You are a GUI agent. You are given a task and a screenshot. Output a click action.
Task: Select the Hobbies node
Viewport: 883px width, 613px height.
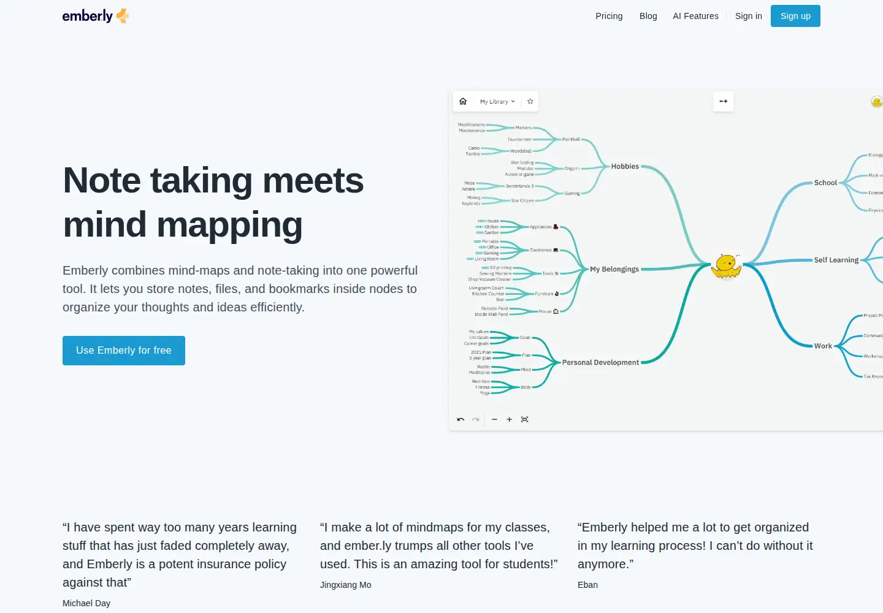[625, 167]
